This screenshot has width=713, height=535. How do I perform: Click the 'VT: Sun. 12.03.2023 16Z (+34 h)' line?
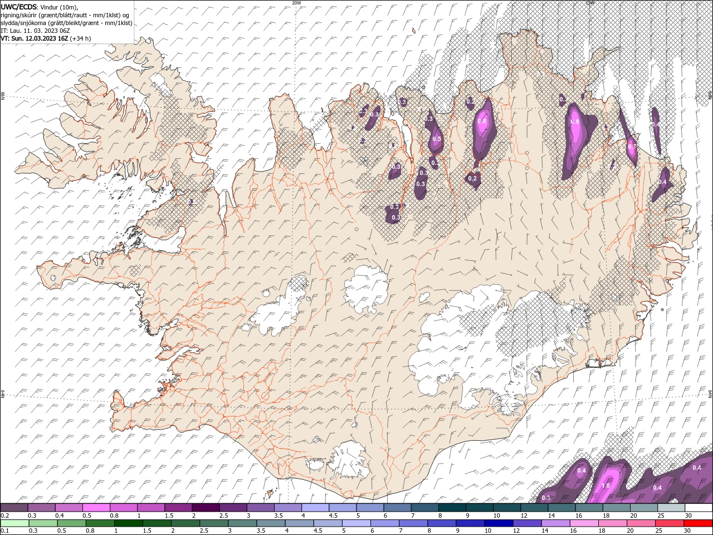pyautogui.click(x=46, y=38)
